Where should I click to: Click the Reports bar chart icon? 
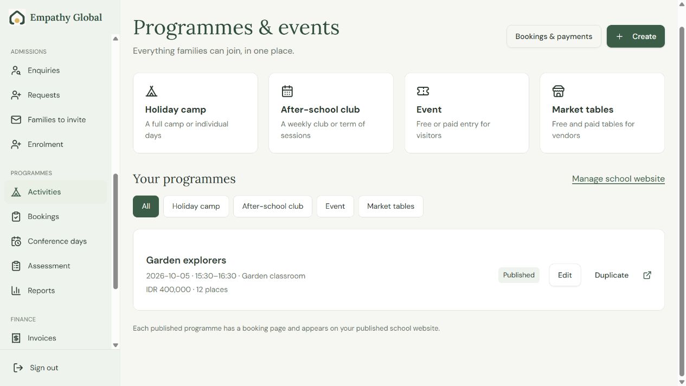point(16,291)
